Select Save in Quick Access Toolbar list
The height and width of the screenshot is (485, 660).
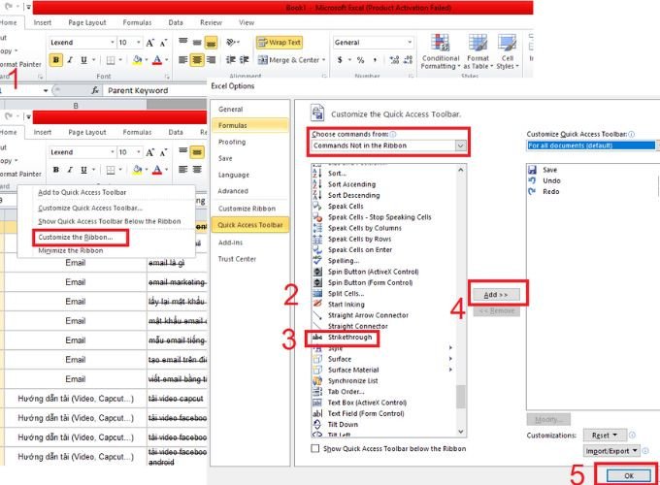(549, 170)
